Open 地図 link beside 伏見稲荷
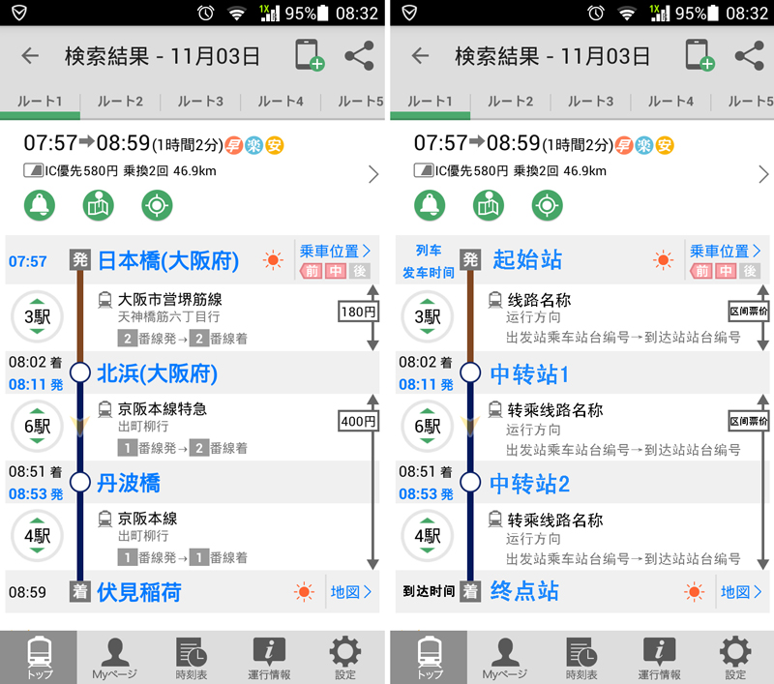Screen dimensions: 774x684 point(350,591)
